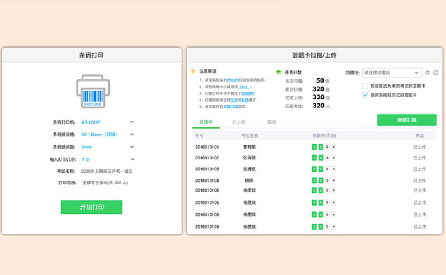Open page 1 of answer card for 曹珂毓
The height and width of the screenshot is (275, 446).
click(x=314, y=147)
